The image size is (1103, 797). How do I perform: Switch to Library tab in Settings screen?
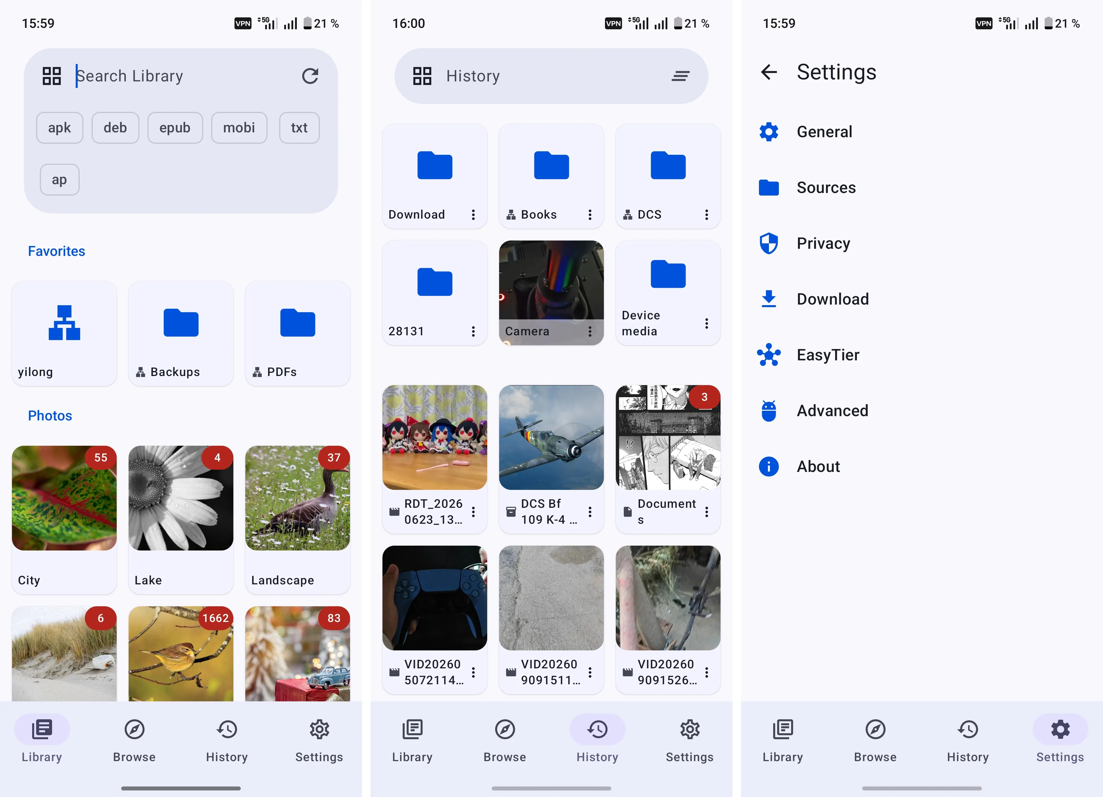(x=783, y=741)
